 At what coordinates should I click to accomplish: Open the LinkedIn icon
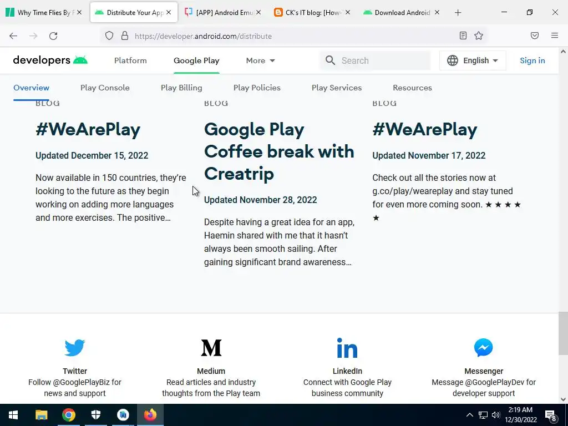click(x=347, y=348)
